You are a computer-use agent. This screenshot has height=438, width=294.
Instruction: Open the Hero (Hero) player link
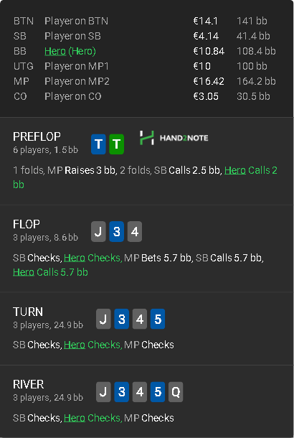click(70, 51)
